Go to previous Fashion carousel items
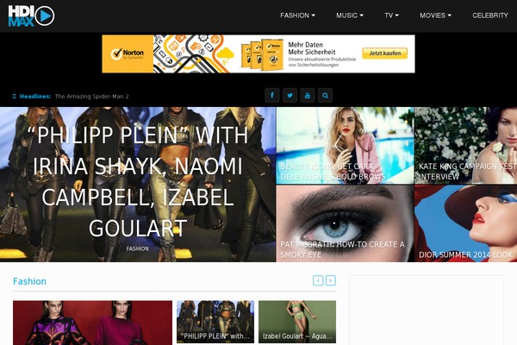Screen dimensions: 517x345 pos(318,280)
